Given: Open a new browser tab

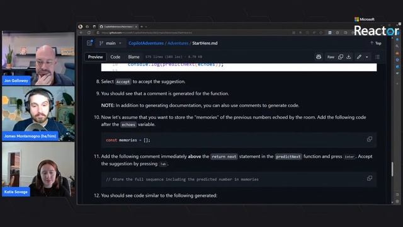Looking at the screenshot, I should [x=142, y=26].
